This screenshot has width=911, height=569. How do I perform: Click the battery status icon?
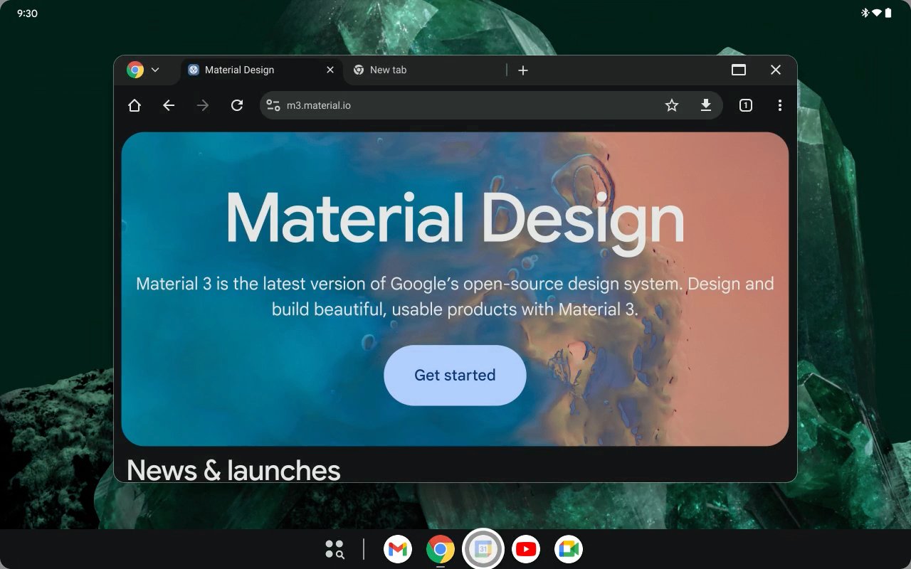(x=888, y=13)
